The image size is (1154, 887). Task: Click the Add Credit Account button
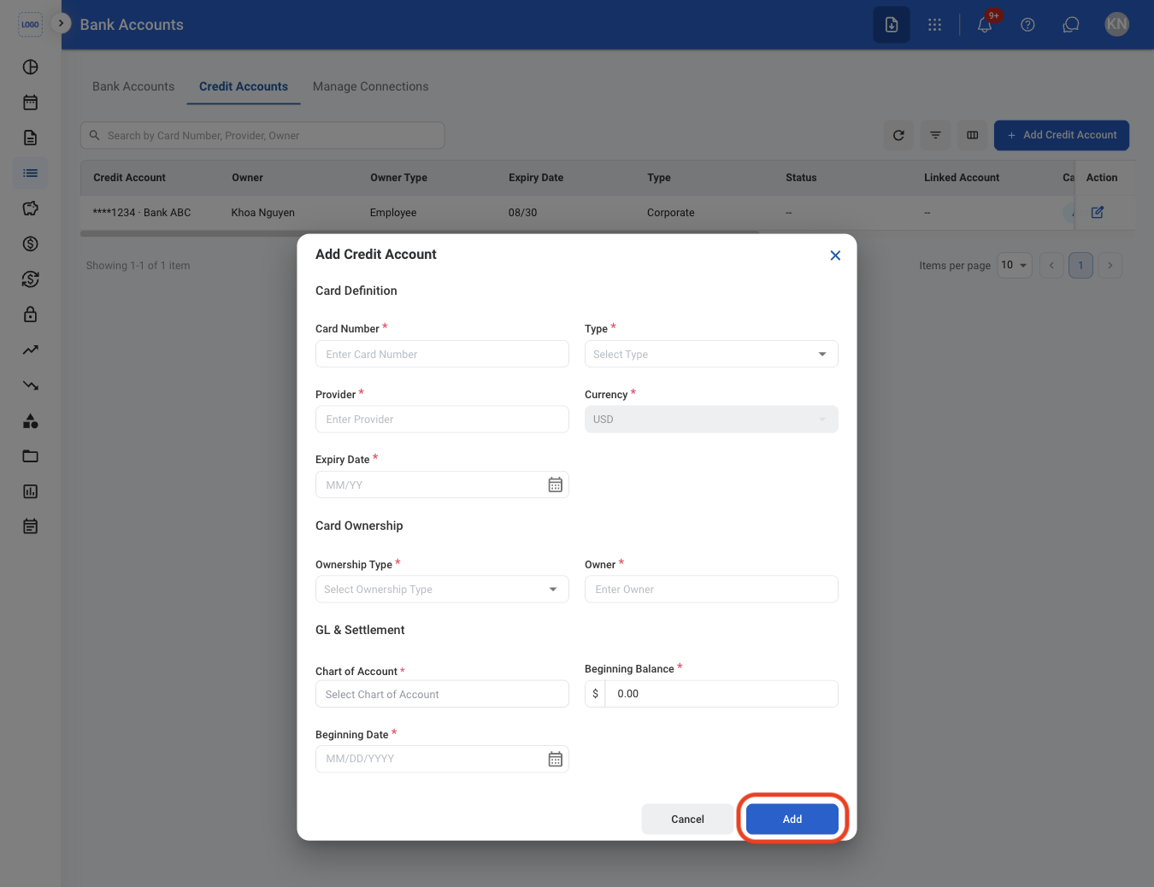tap(1062, 135)
